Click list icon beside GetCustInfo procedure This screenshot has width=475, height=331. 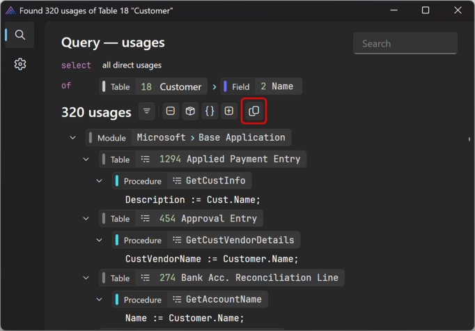(x=177, y=181)
